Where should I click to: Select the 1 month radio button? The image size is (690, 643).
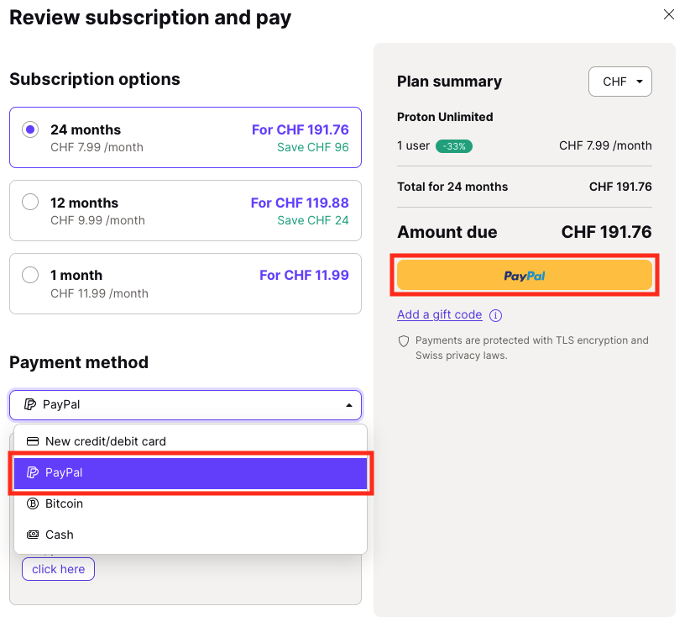tap(30, 275)
